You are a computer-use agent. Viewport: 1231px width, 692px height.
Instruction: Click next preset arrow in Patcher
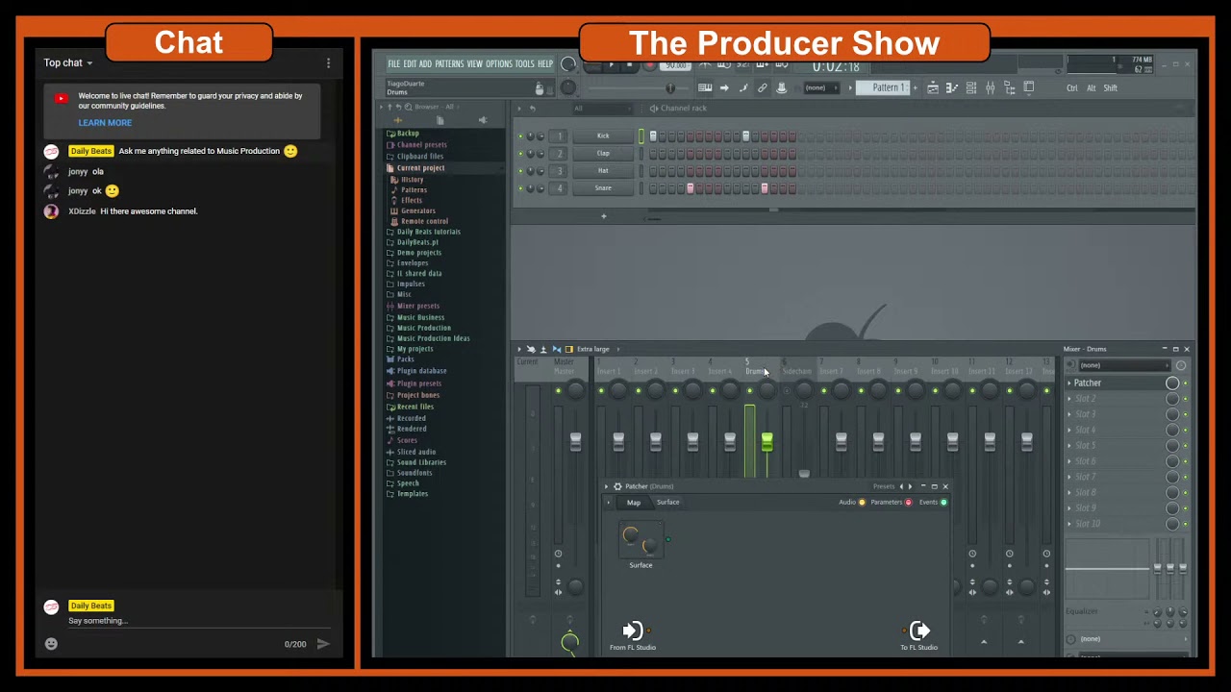pyautogui.click(x=910, y=486)
